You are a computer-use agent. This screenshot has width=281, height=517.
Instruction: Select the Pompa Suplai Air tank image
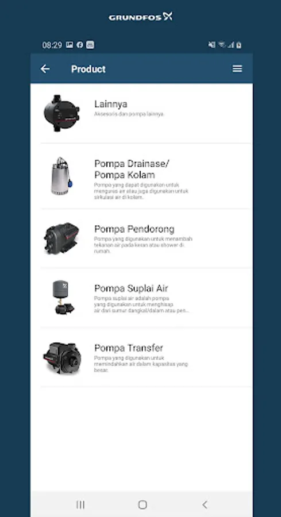(x=63, y=298)
